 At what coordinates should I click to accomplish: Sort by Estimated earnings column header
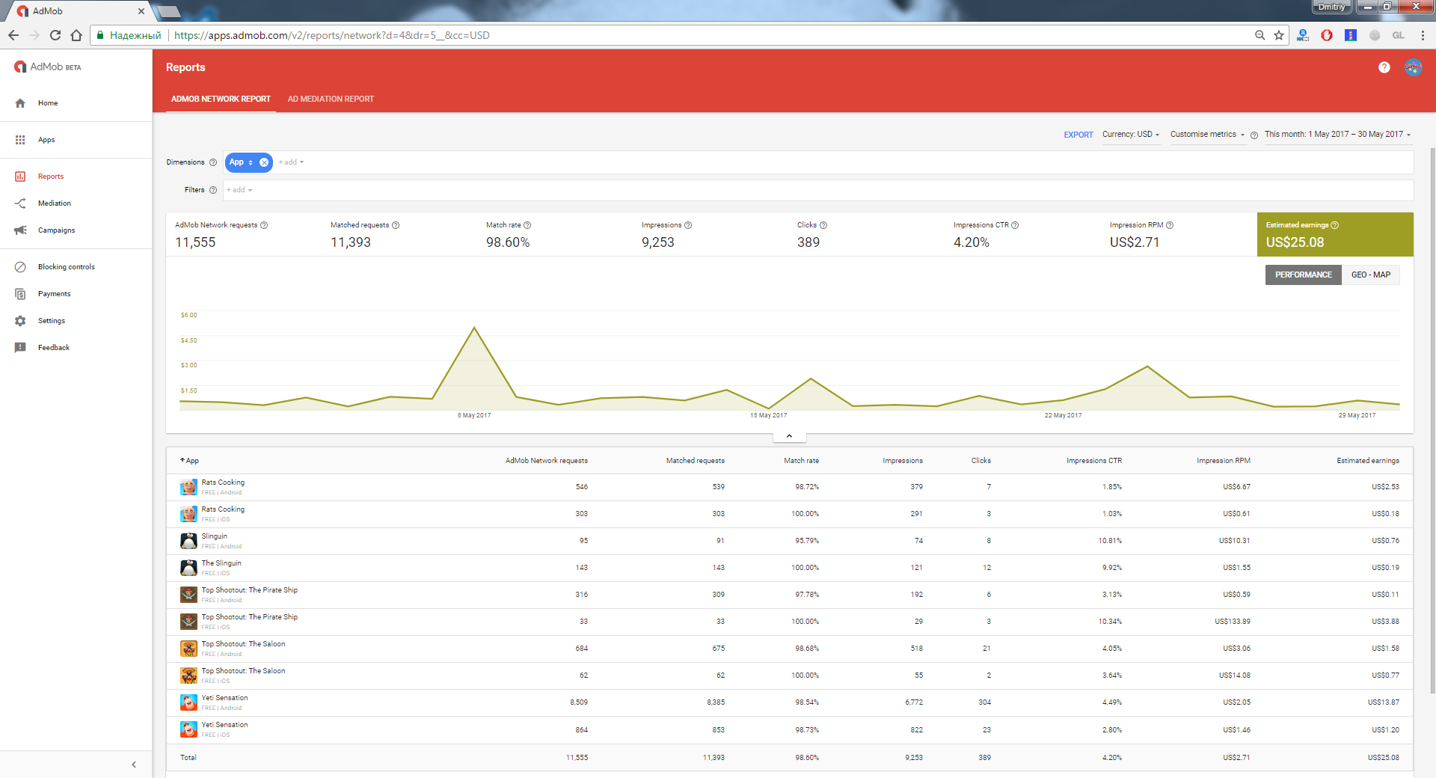tap(1367, 461)
